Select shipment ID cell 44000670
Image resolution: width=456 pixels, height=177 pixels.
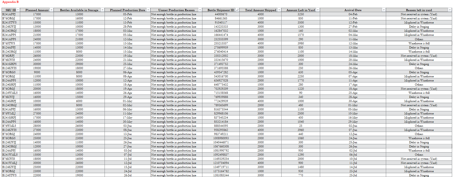(x=221, y=14)
